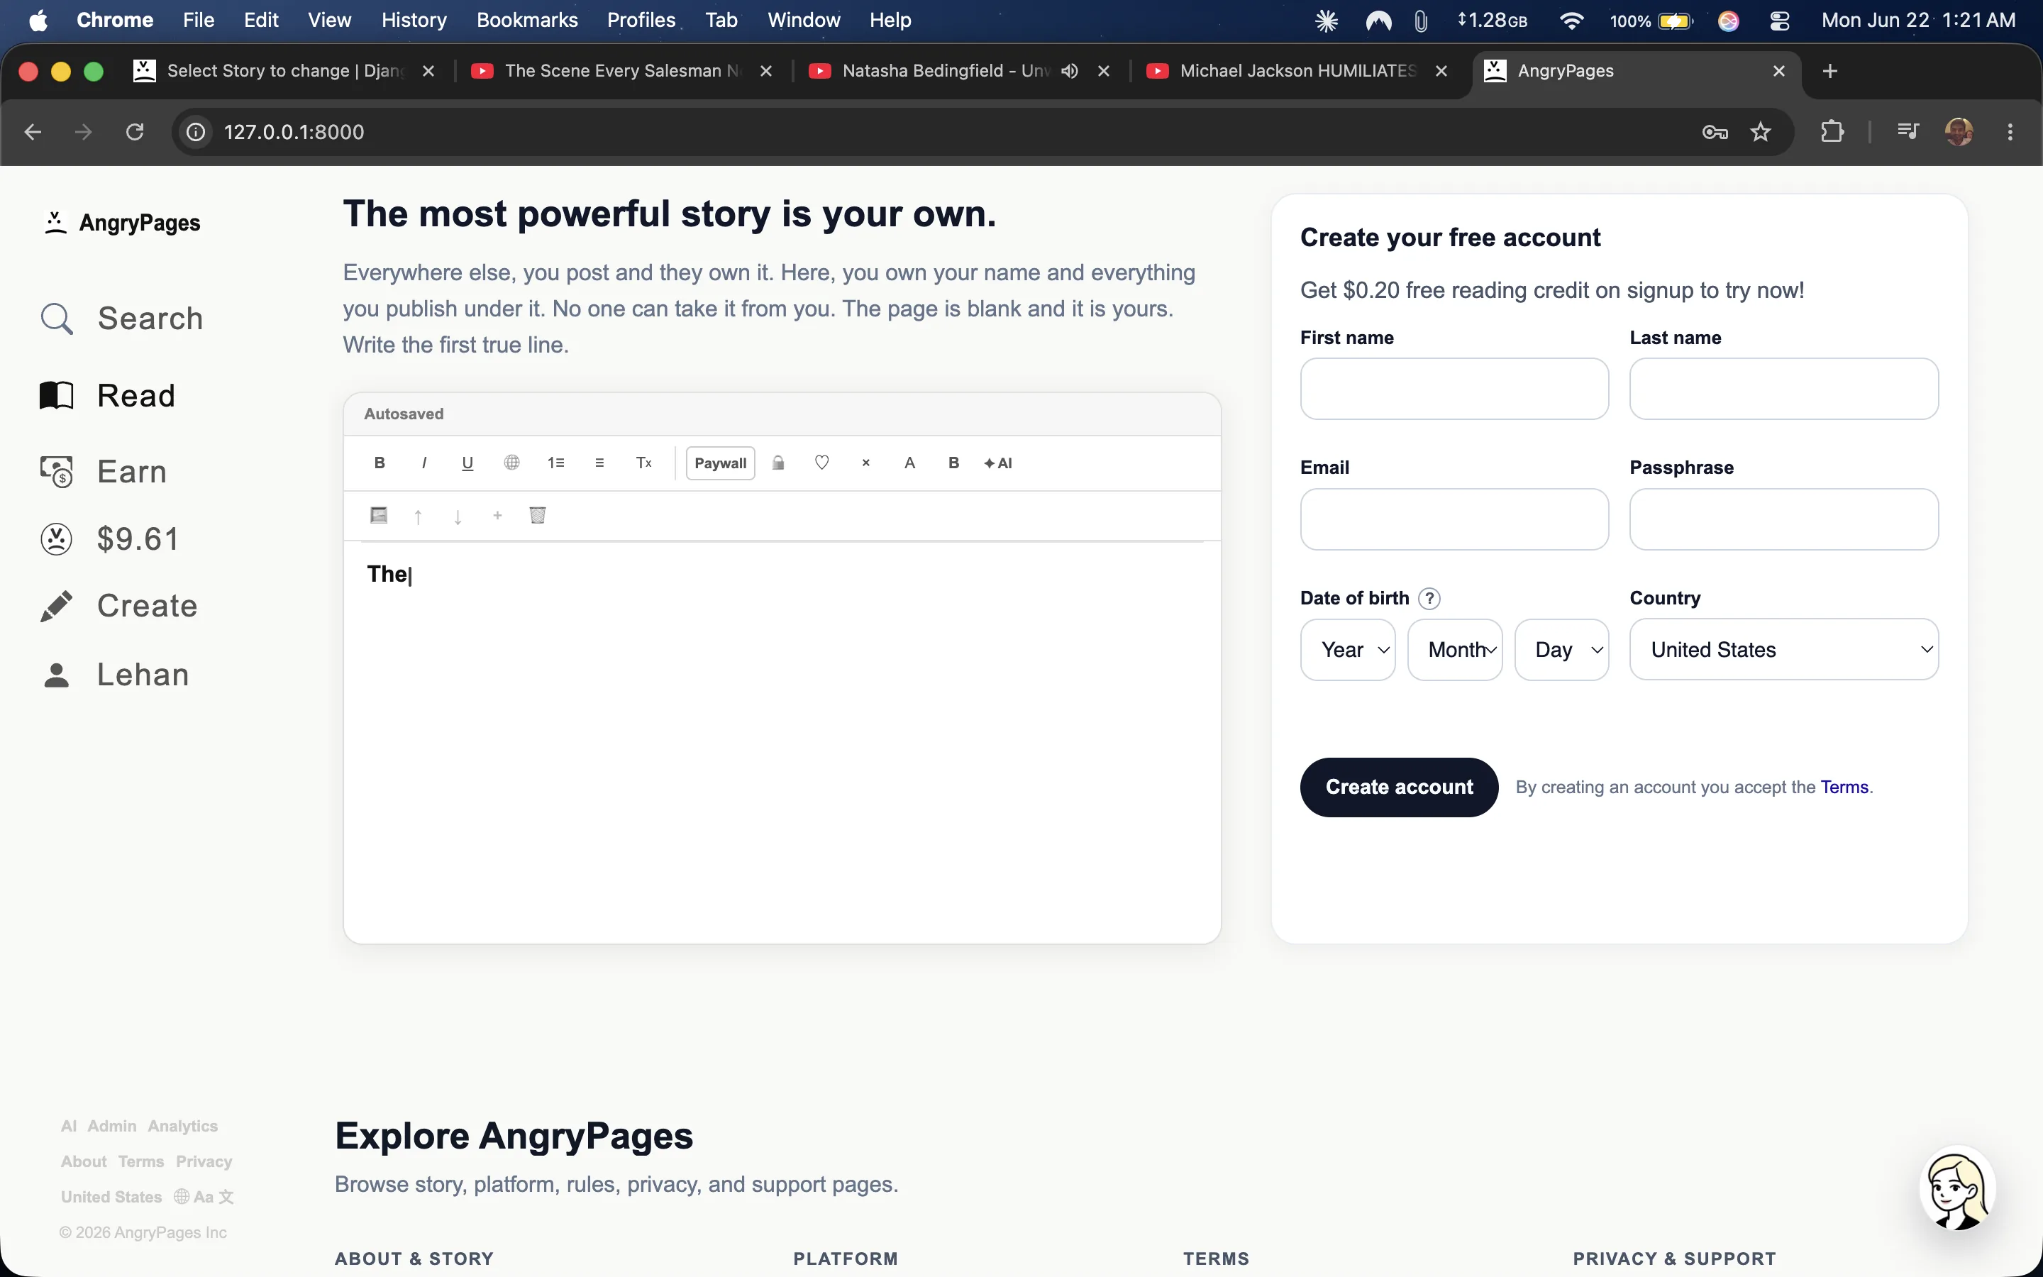
Task: Click the Create account button
Action: 1399,787
